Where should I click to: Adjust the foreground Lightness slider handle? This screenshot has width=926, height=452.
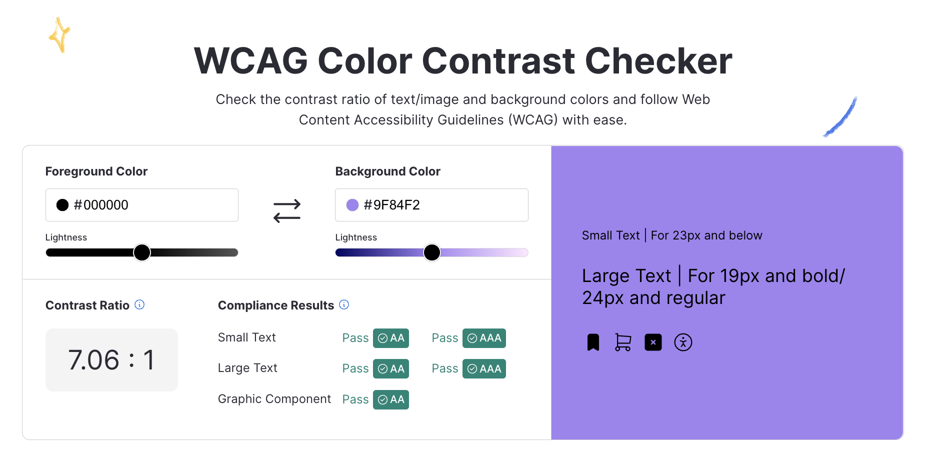[x=141, y=252]
